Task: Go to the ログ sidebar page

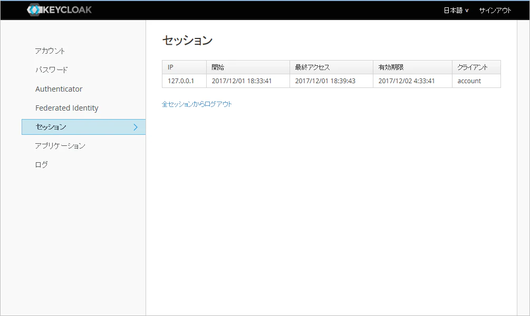Action: click(41, 165)
